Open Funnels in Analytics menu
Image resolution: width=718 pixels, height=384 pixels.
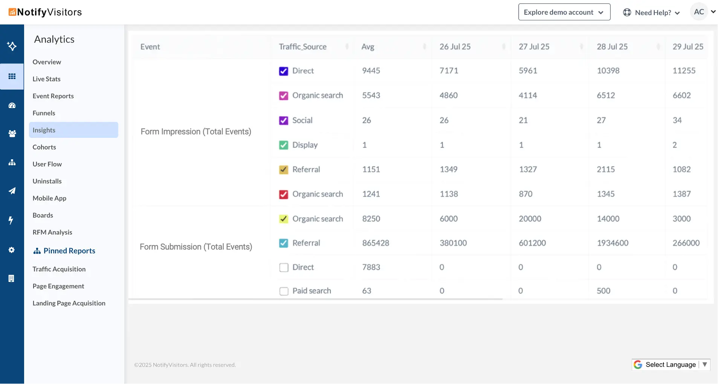(x=44, y=113)
